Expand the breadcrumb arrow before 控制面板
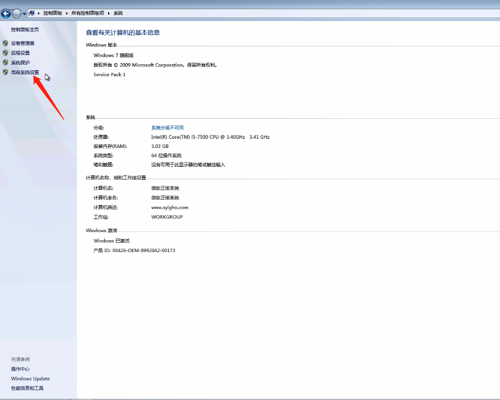500x400 pixels. pyautogui.click(x=39, y=13)
